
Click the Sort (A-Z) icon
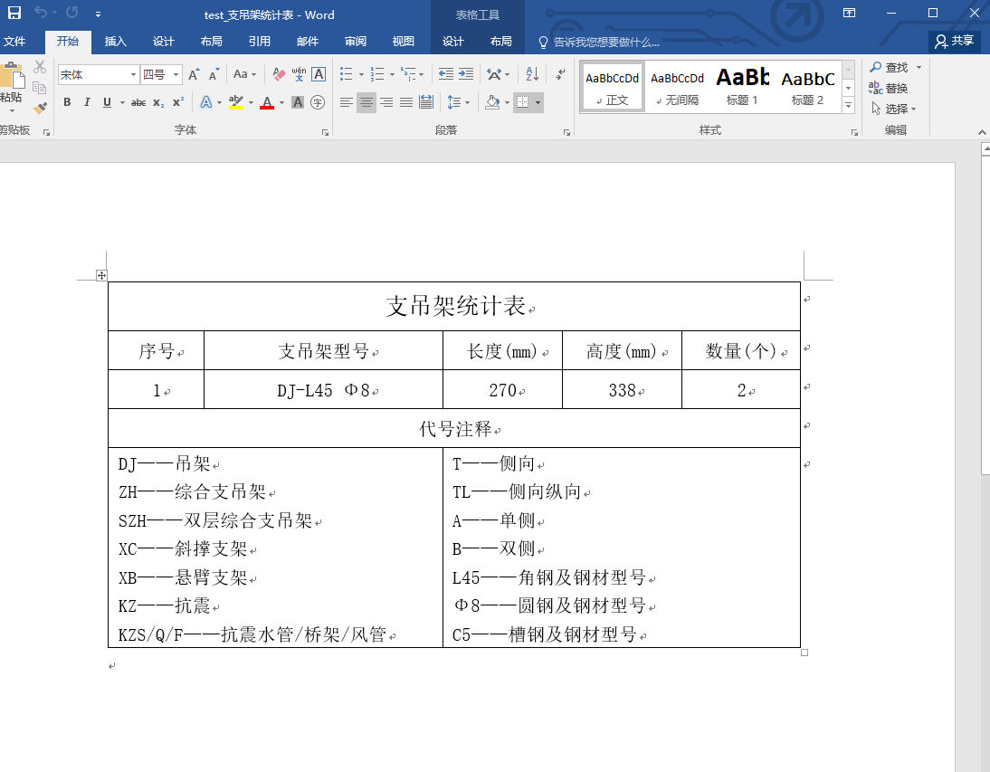(532, 74)
